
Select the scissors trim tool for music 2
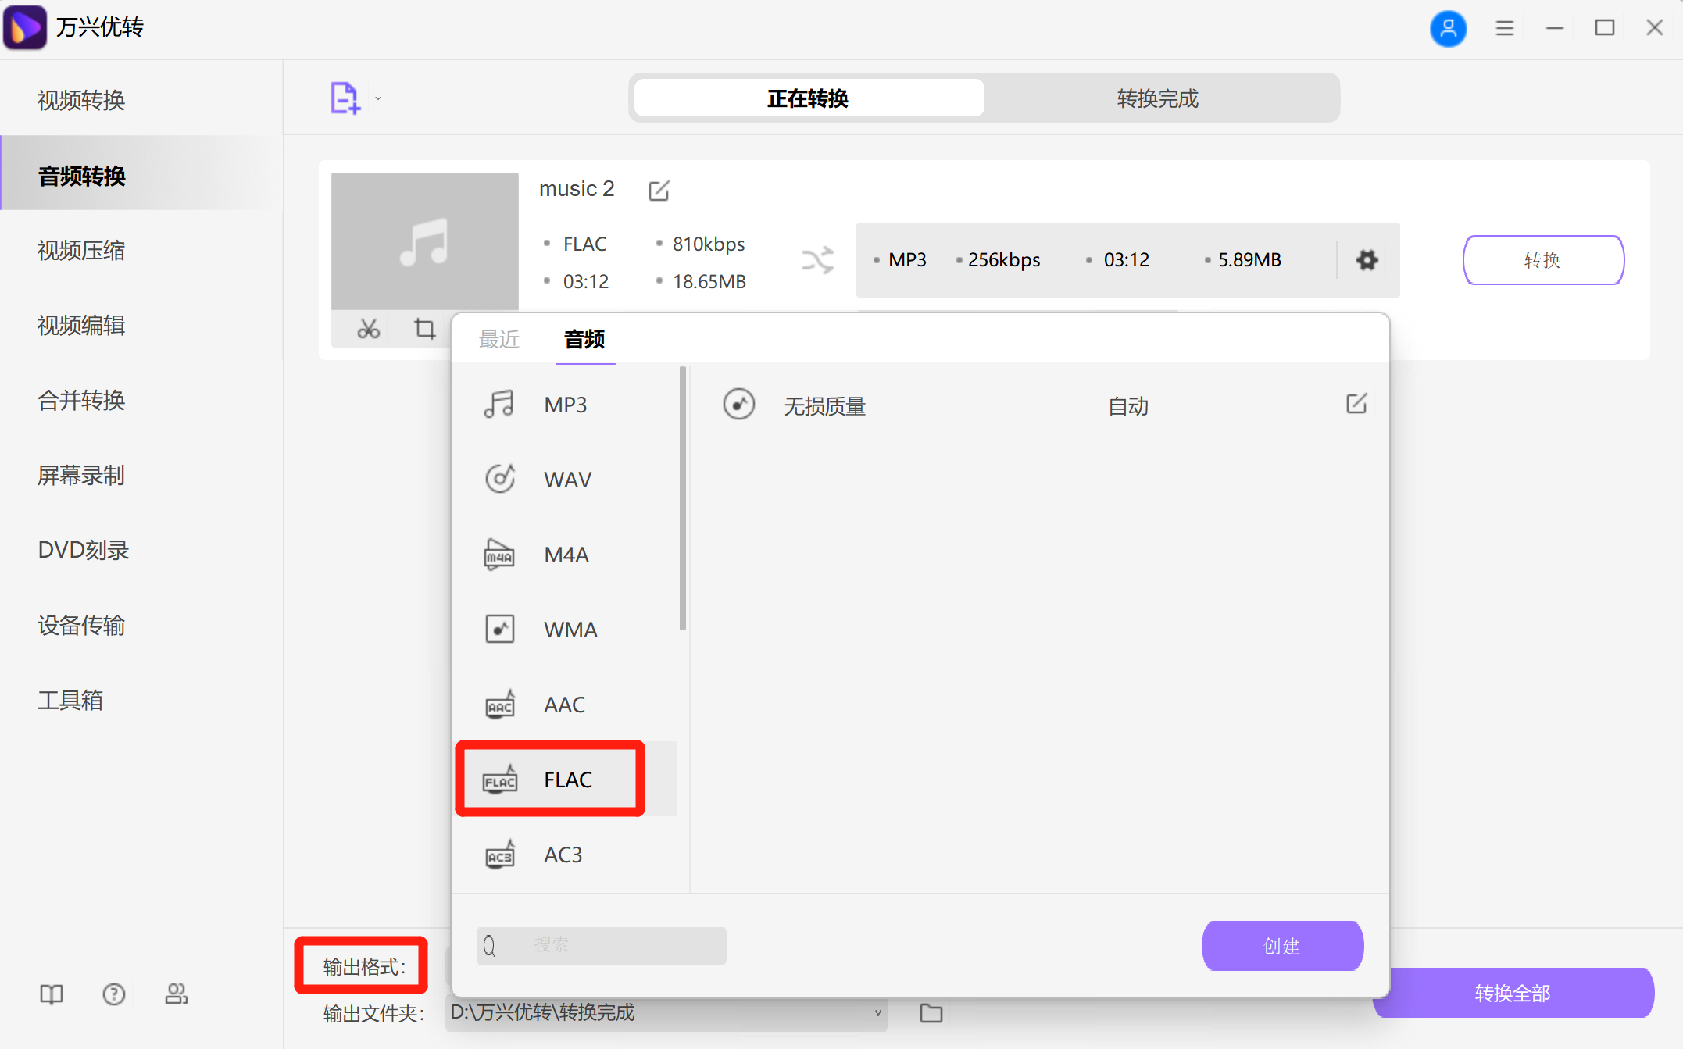(369, 329)
